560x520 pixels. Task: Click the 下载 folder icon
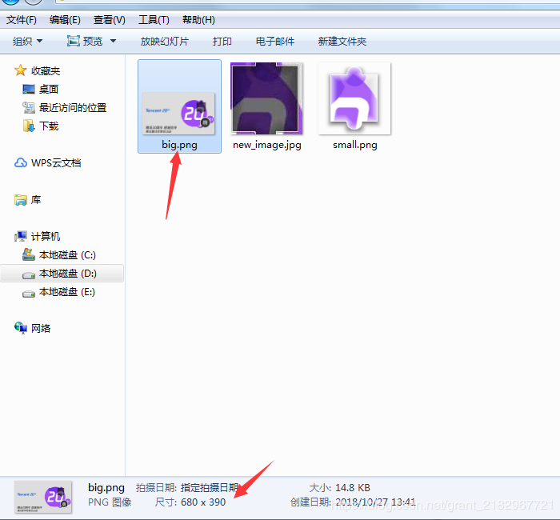pyautogui.click(x=29, y=126)
